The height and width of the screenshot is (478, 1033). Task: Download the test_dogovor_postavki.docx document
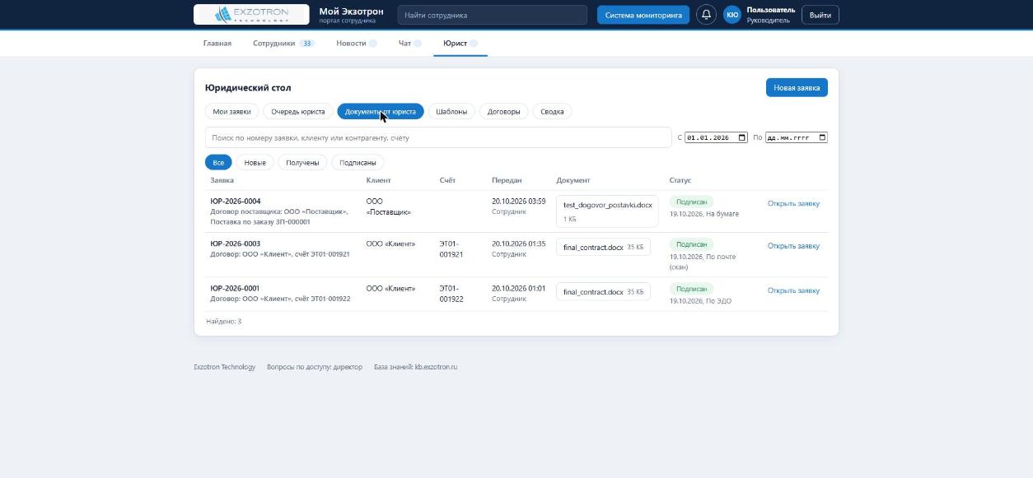(607, 211)
